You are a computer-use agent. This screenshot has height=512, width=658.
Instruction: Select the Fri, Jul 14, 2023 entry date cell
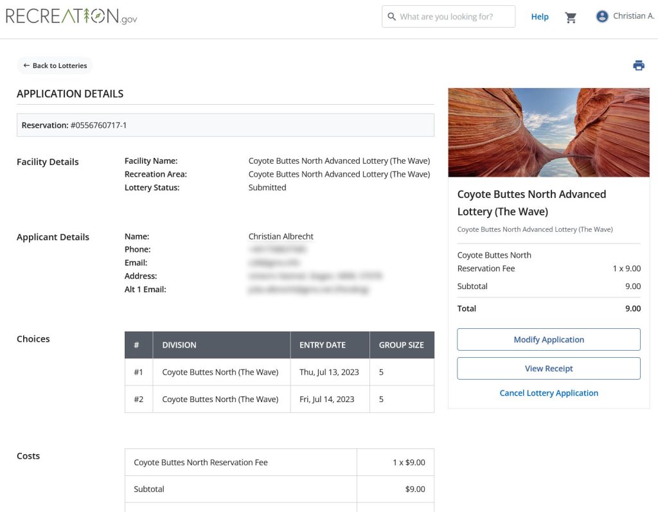click(x=327, y=399)
